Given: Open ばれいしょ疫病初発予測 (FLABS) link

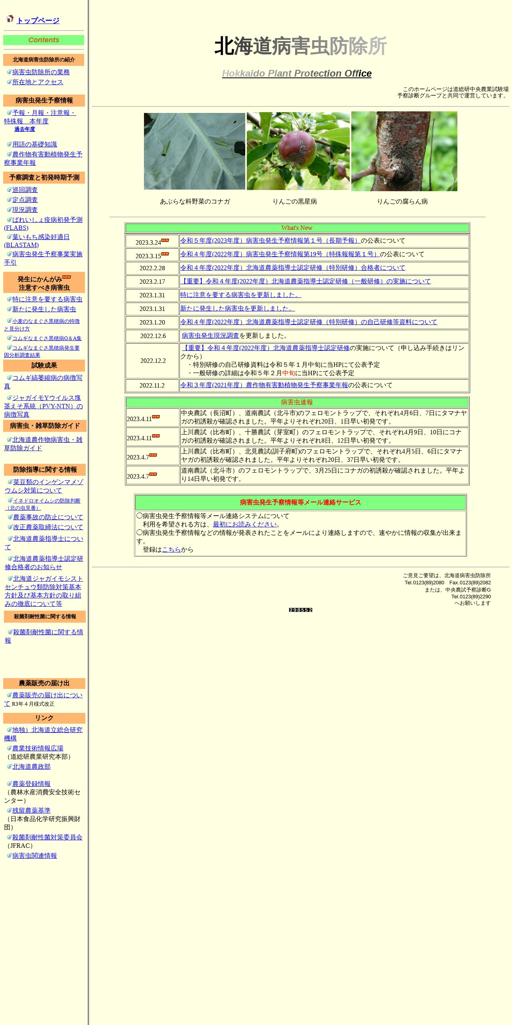Looking at the screenshot, I should [43, 224].
